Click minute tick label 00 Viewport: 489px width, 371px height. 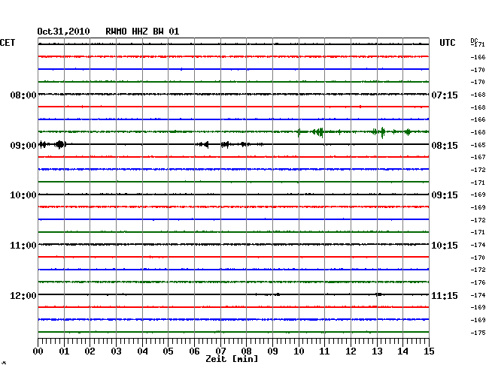point(38,351)
